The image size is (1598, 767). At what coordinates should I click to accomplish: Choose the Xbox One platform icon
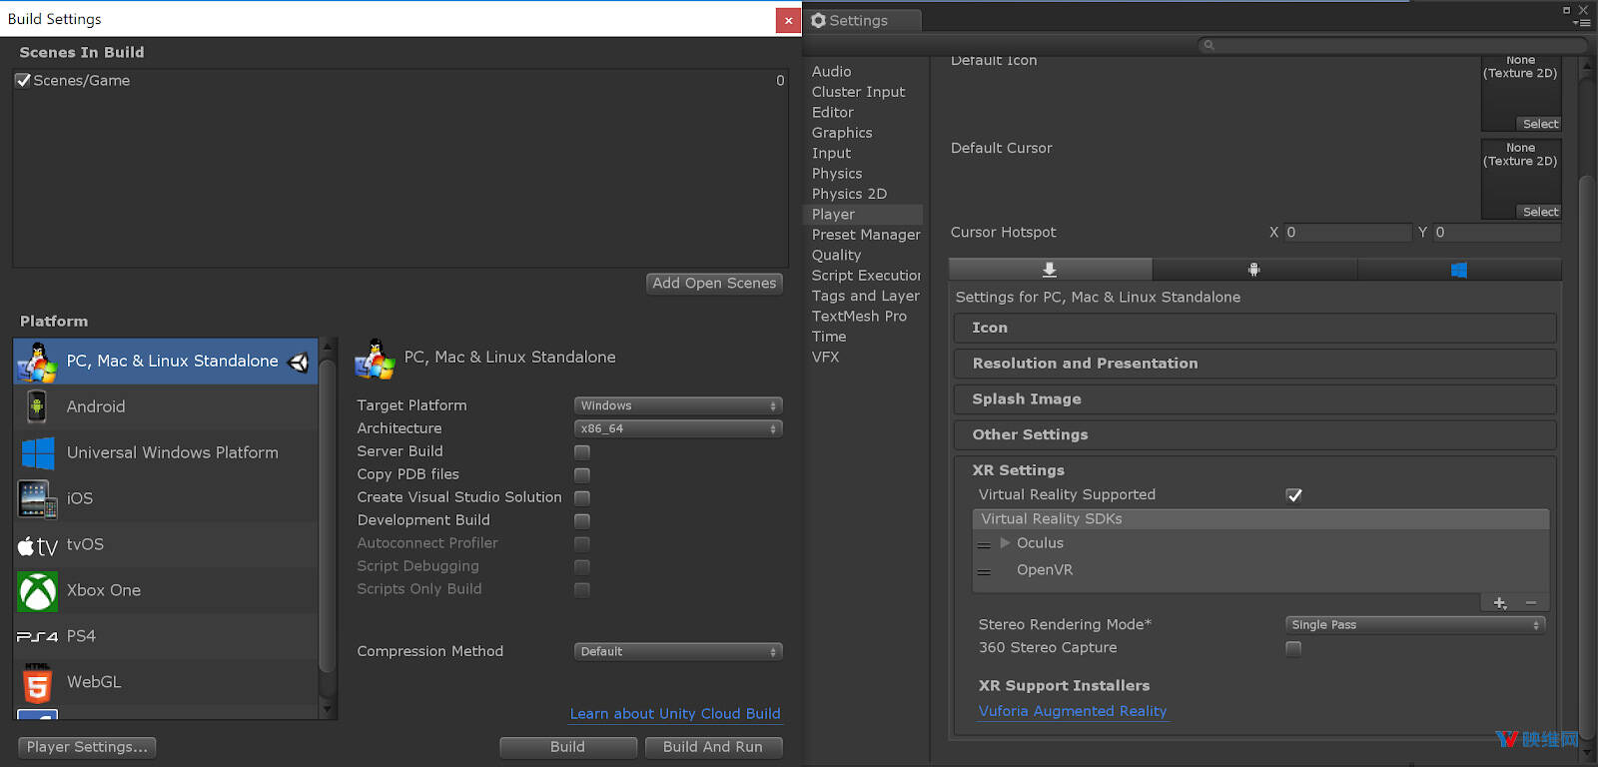[38, 591]
